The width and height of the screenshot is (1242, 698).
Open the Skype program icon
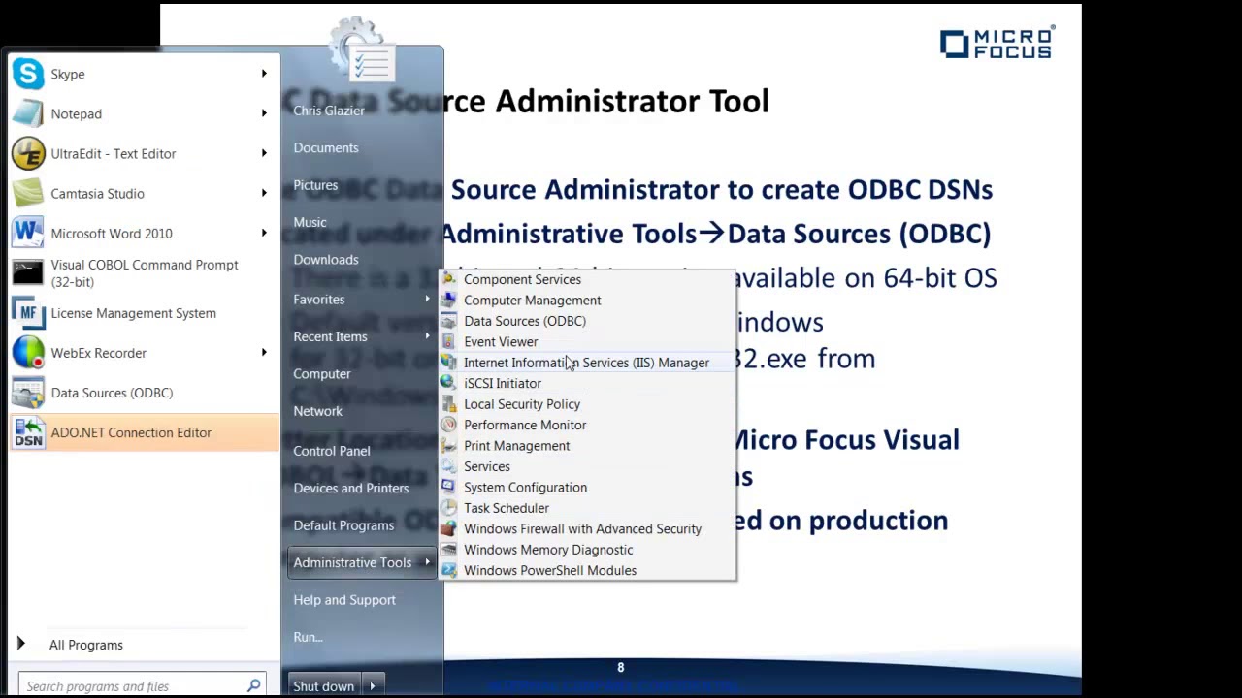click(x=28, y=74)
